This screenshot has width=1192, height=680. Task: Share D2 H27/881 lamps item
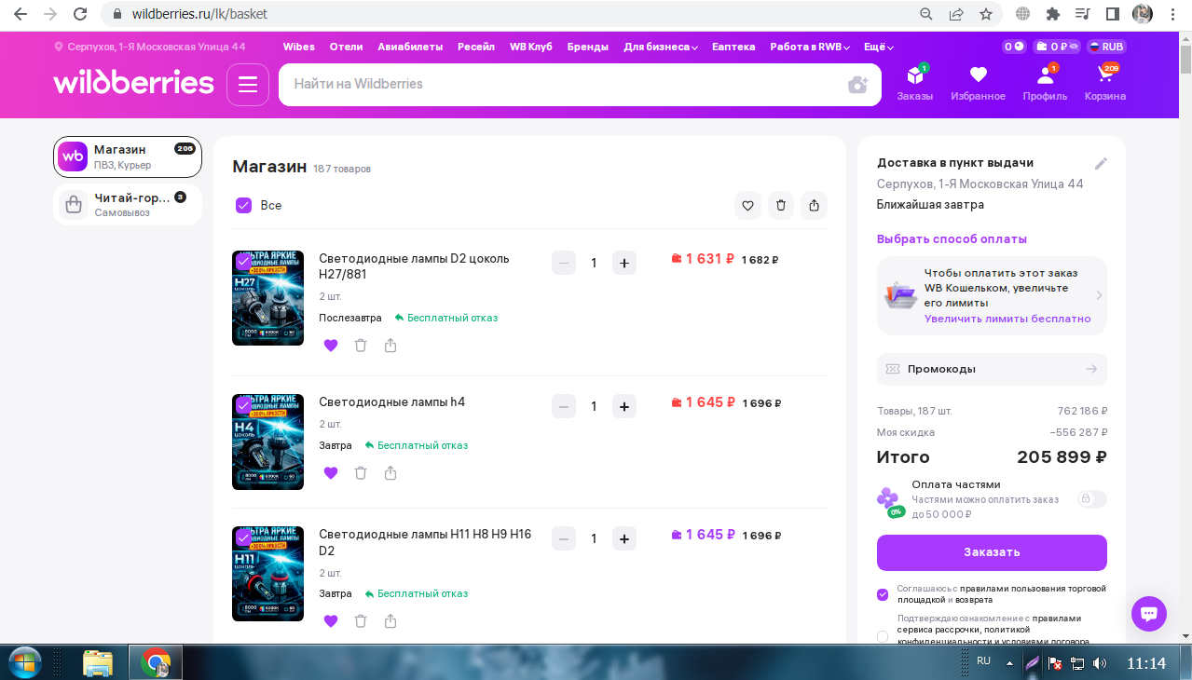[390, 346]
